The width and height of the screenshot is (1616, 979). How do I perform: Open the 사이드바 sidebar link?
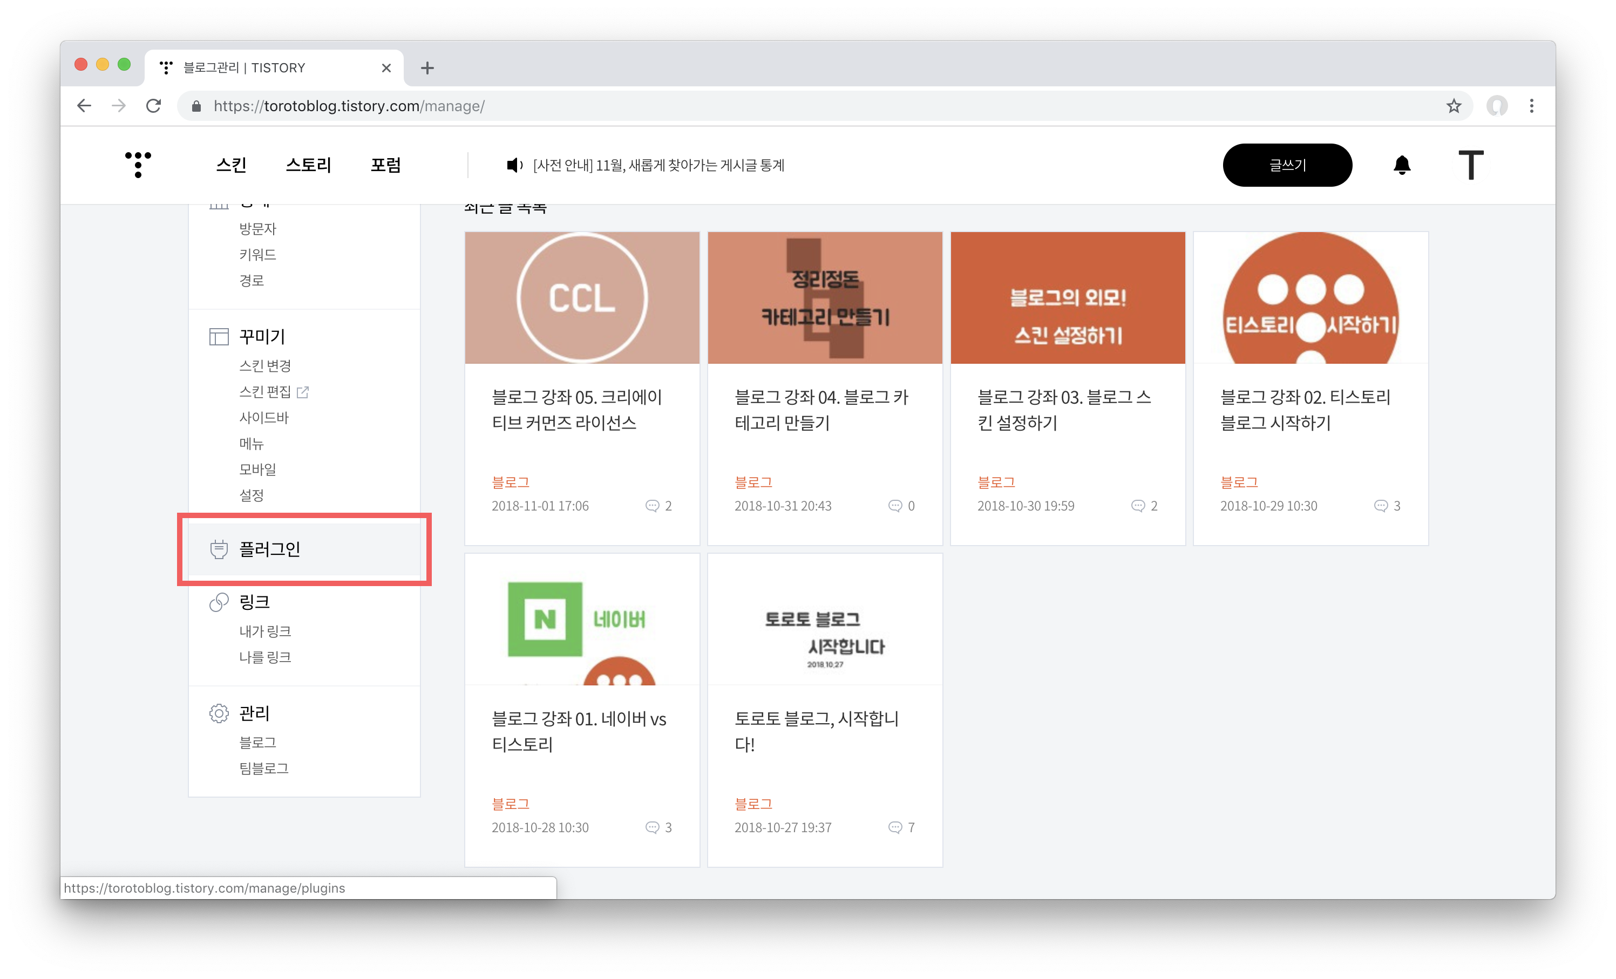tap(263, 418)
